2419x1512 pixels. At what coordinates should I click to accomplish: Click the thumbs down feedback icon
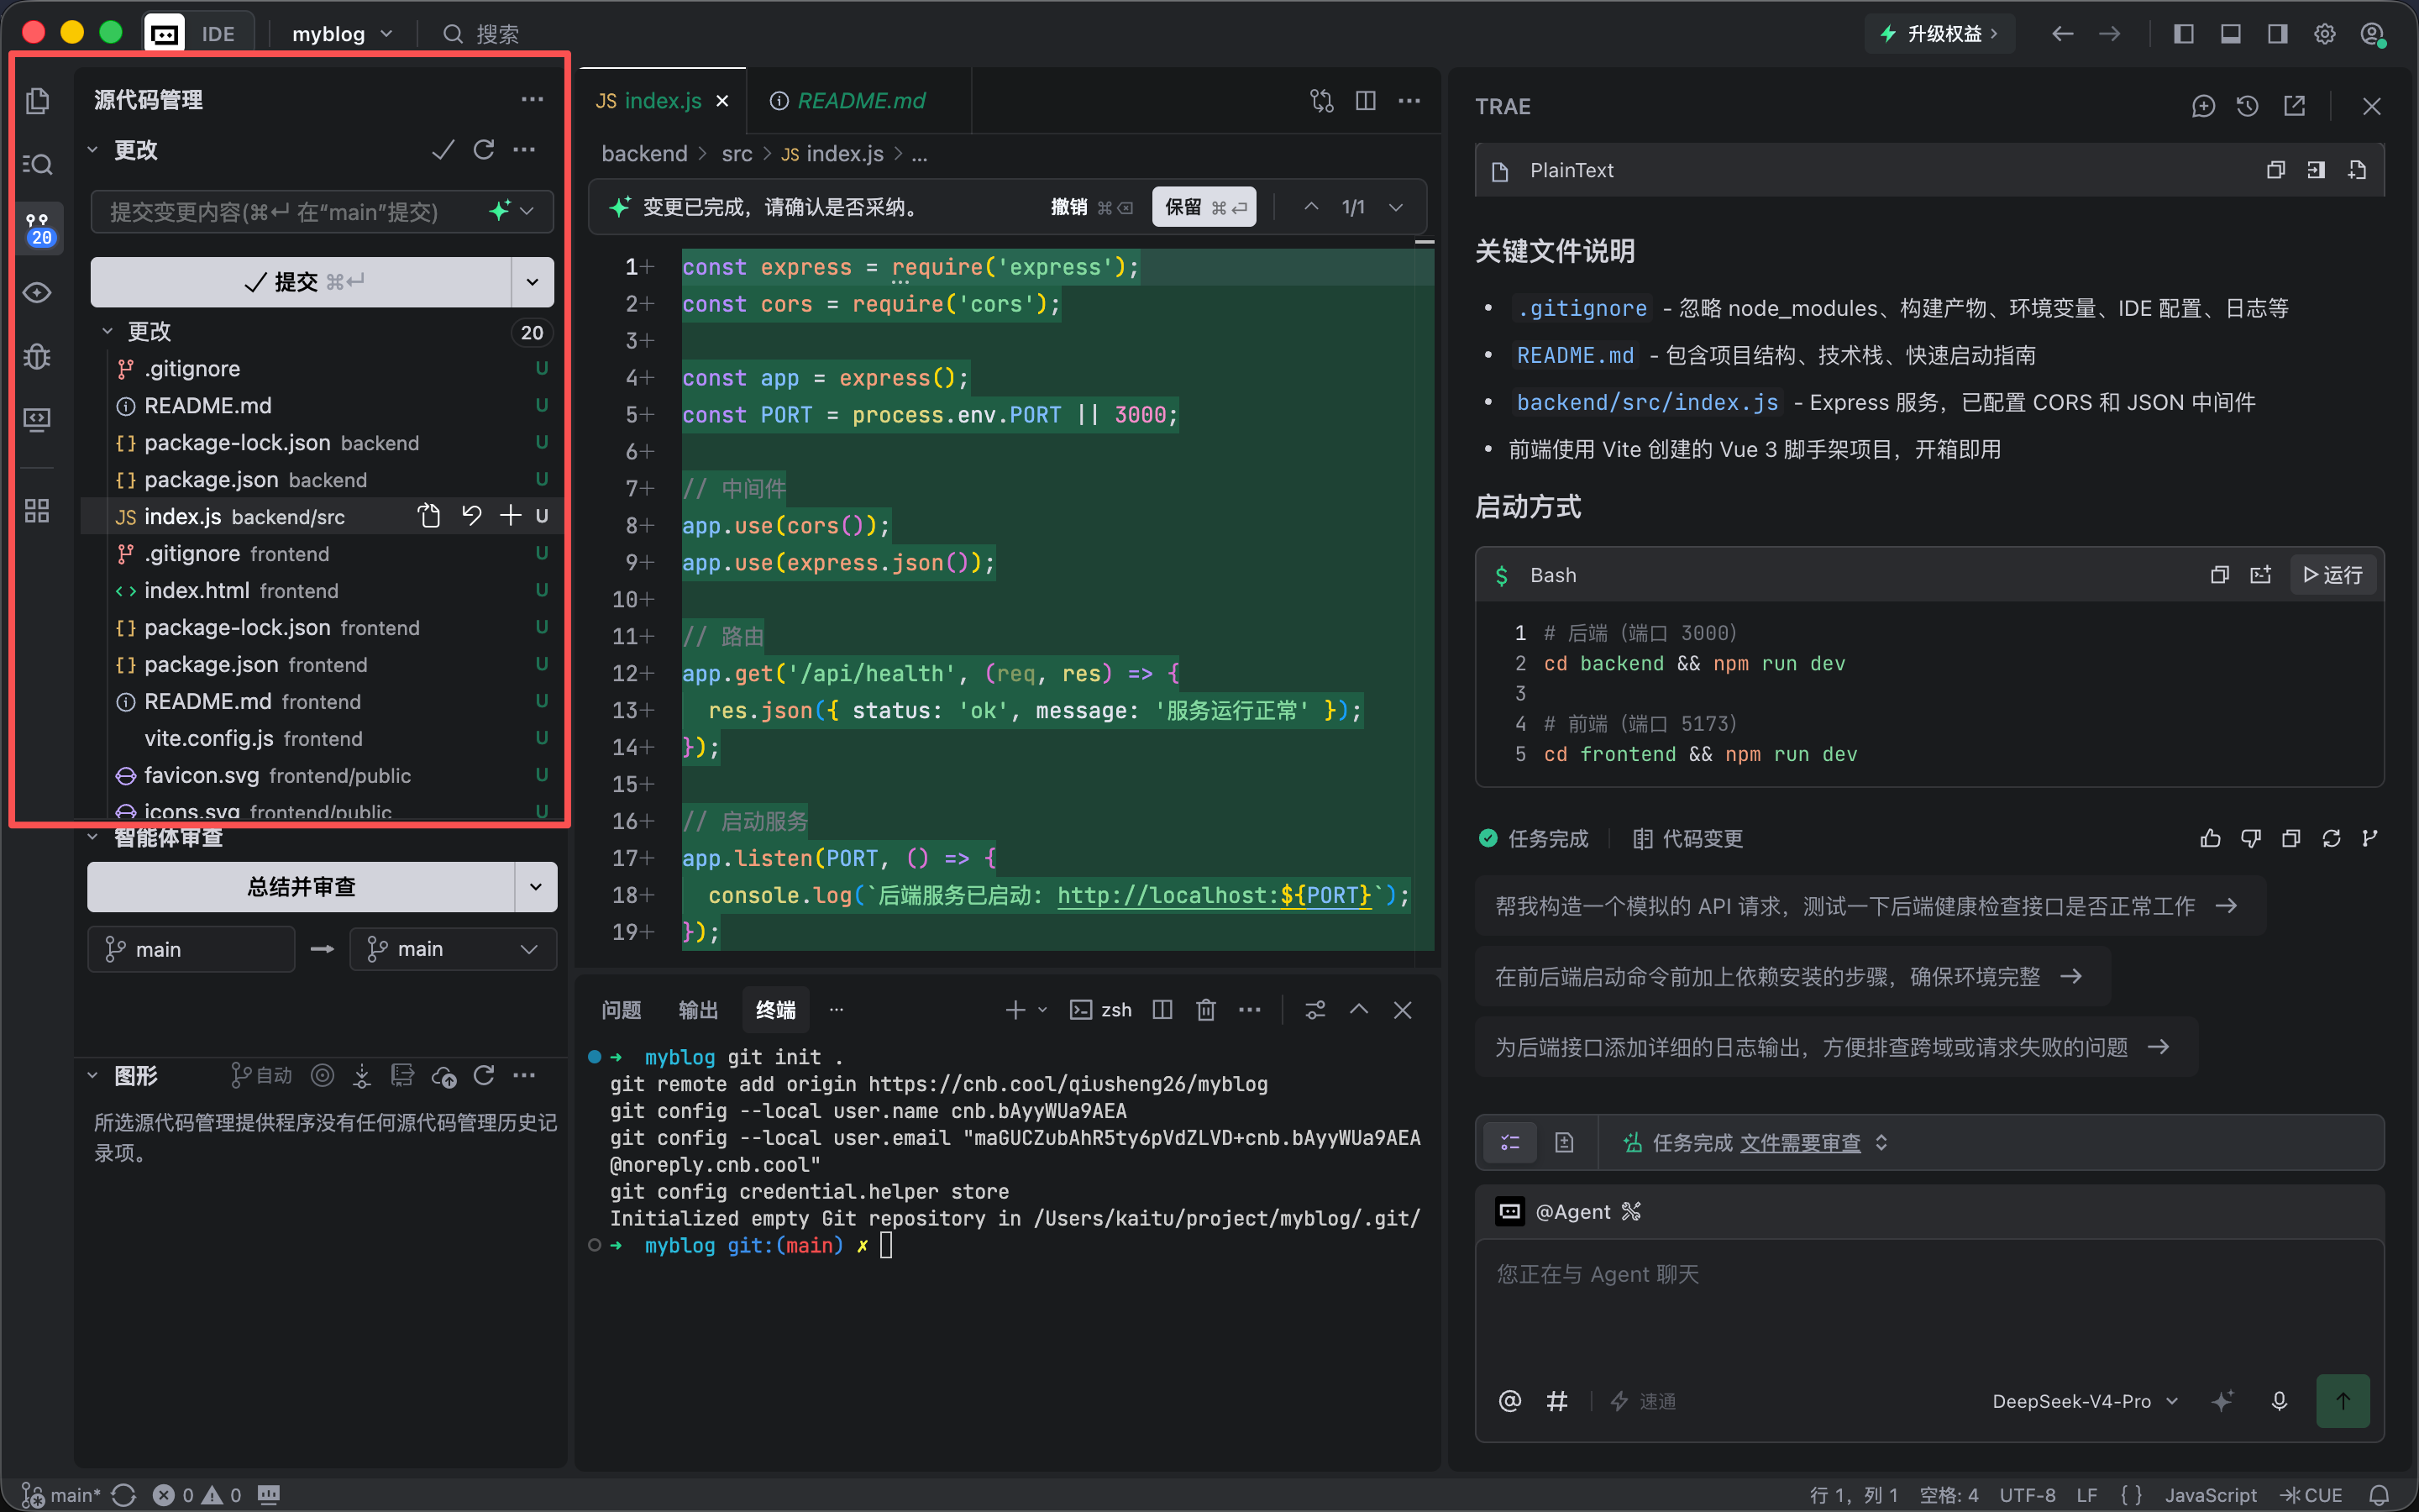click(2250, 838)
